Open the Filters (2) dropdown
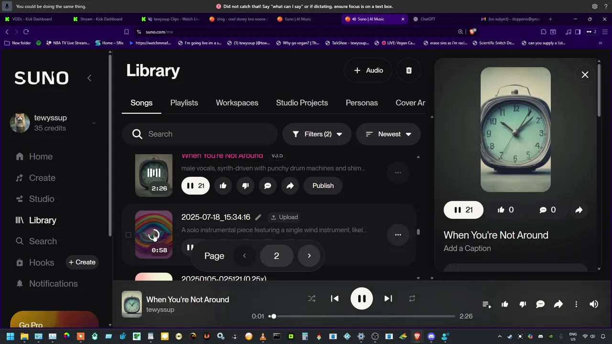The height and width of the screenshot is (344, 612). tap(317, 134)
